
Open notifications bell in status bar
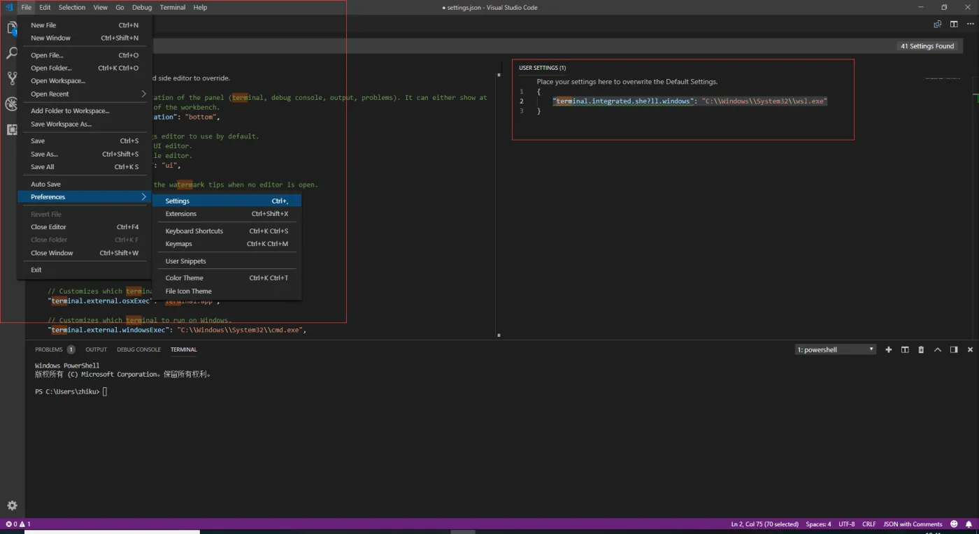coord(969,524)
